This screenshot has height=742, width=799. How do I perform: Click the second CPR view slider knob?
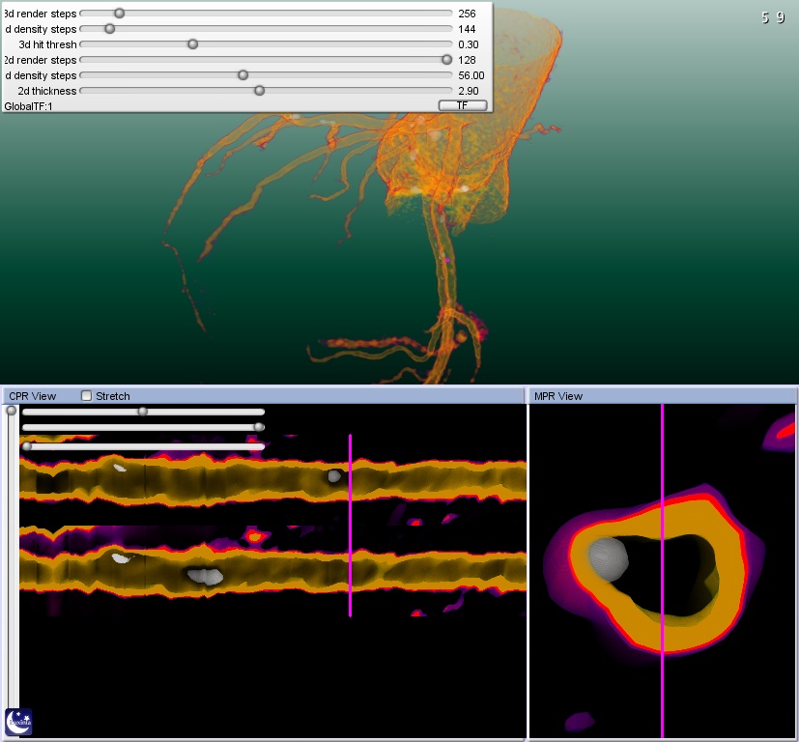click(259, 427)
